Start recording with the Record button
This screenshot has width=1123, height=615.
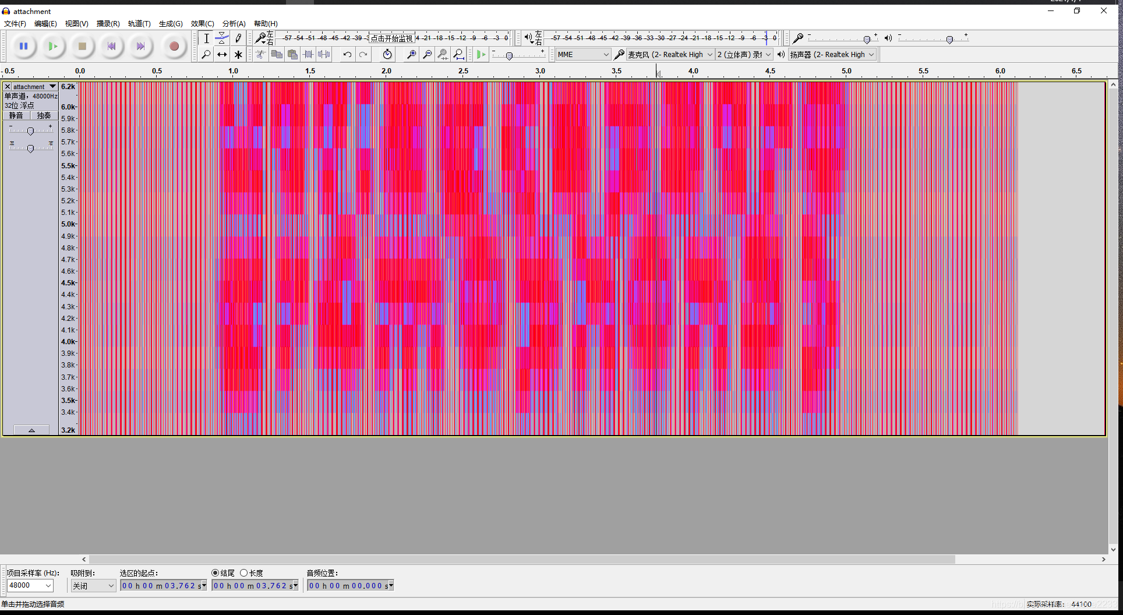point(174,46)
